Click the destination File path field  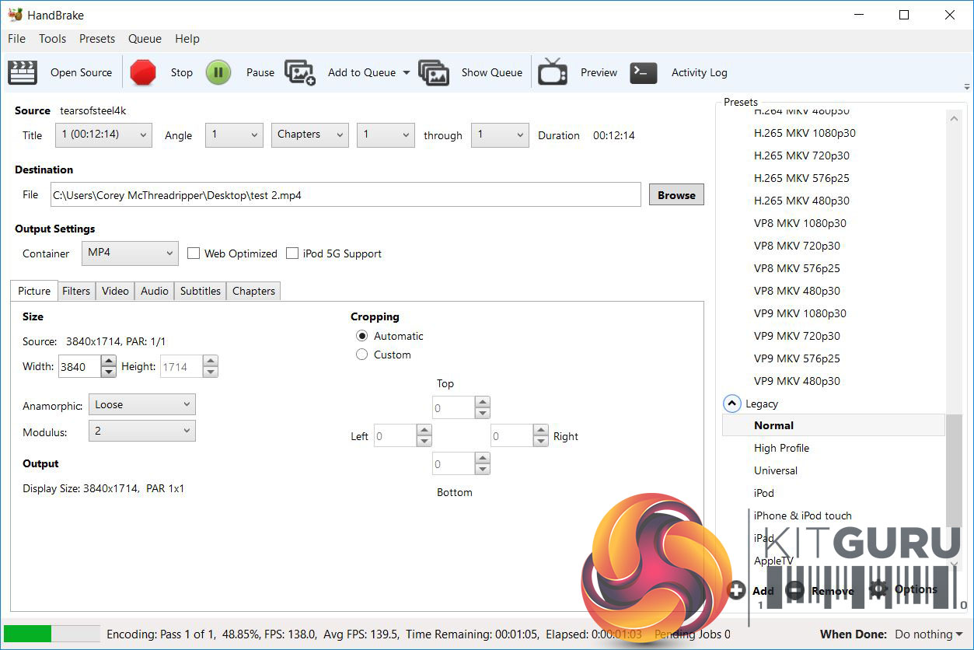[x=345, y=195]
